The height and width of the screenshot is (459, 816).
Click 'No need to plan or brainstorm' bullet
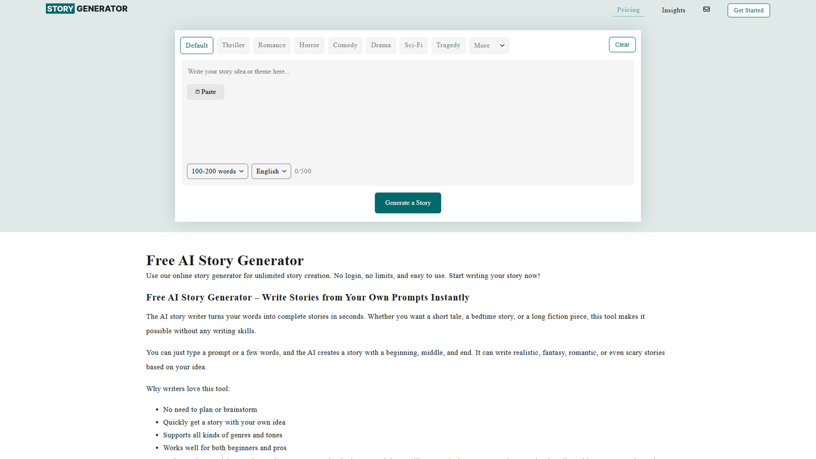pos(210,410)
